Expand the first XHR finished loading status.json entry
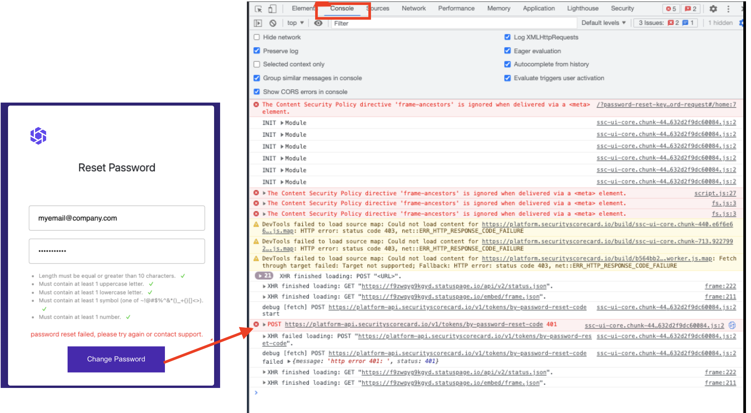Viewport: 751px width, 413px height. tap(264, 286)
